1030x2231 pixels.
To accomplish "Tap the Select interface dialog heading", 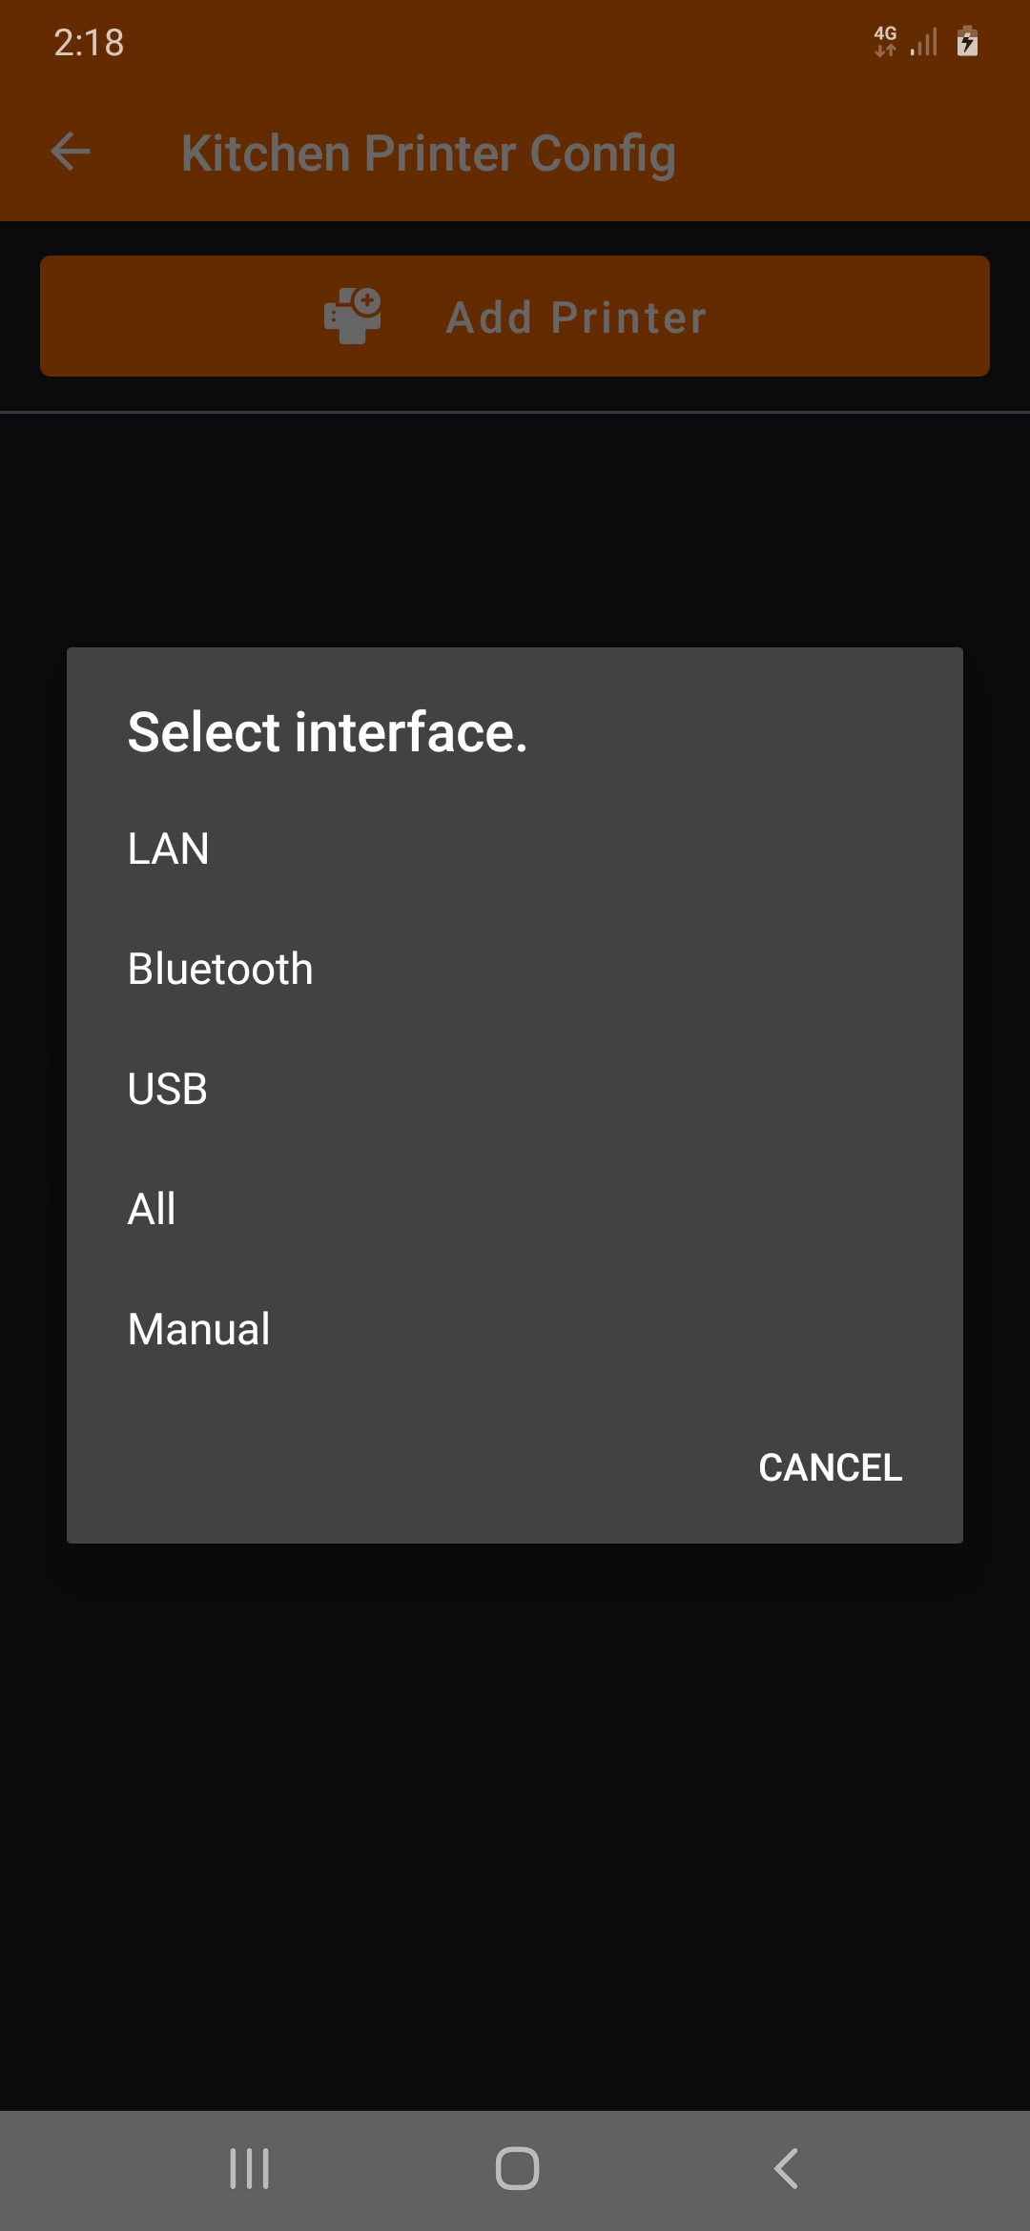I will (x=327, y=732).
